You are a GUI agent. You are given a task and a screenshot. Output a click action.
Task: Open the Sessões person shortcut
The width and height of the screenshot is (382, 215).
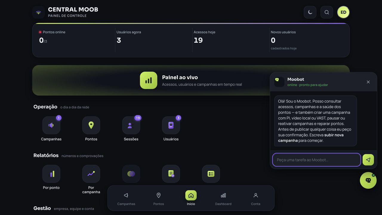(131, 125)
